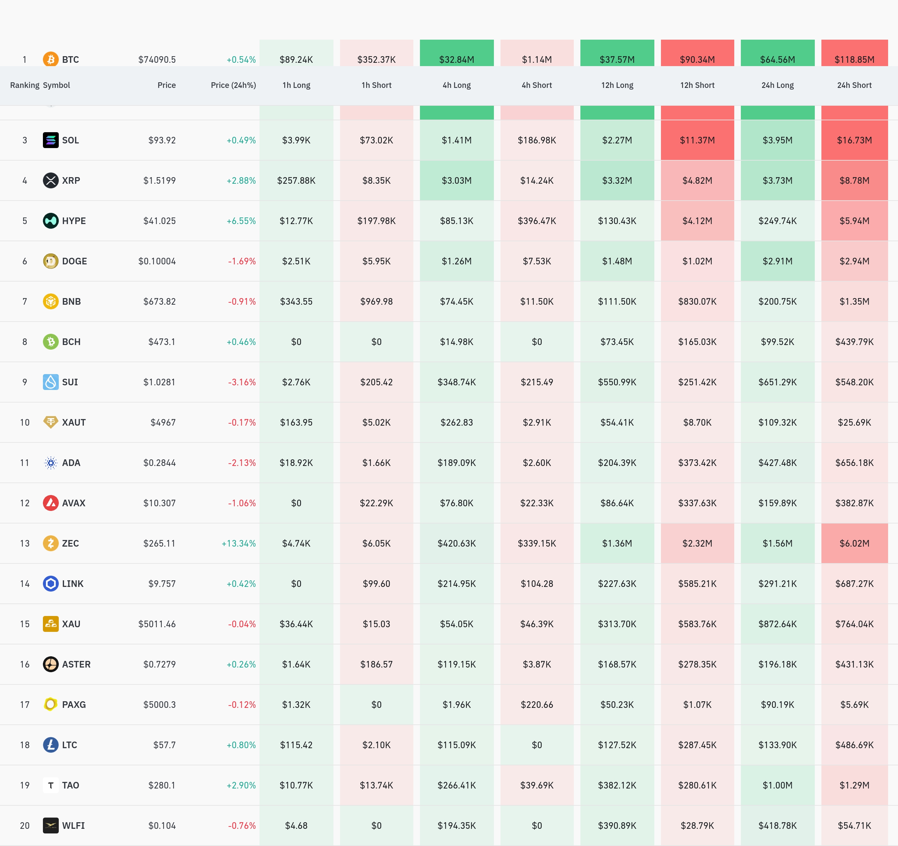The image size is (898, 846).
Task: Click the SOL coin icon
Action: pyautogui.click(x=51, y=140)
